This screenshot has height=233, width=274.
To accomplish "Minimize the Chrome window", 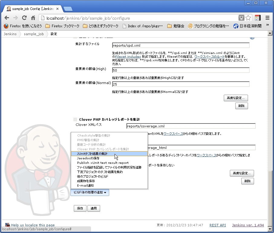I will (x=248, y=3).
